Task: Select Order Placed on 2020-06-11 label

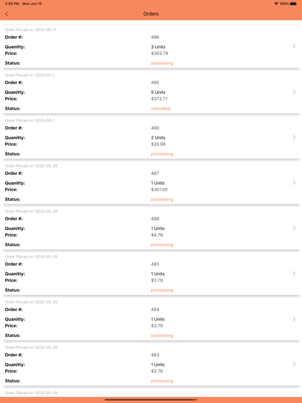Action: pos(30,30)
